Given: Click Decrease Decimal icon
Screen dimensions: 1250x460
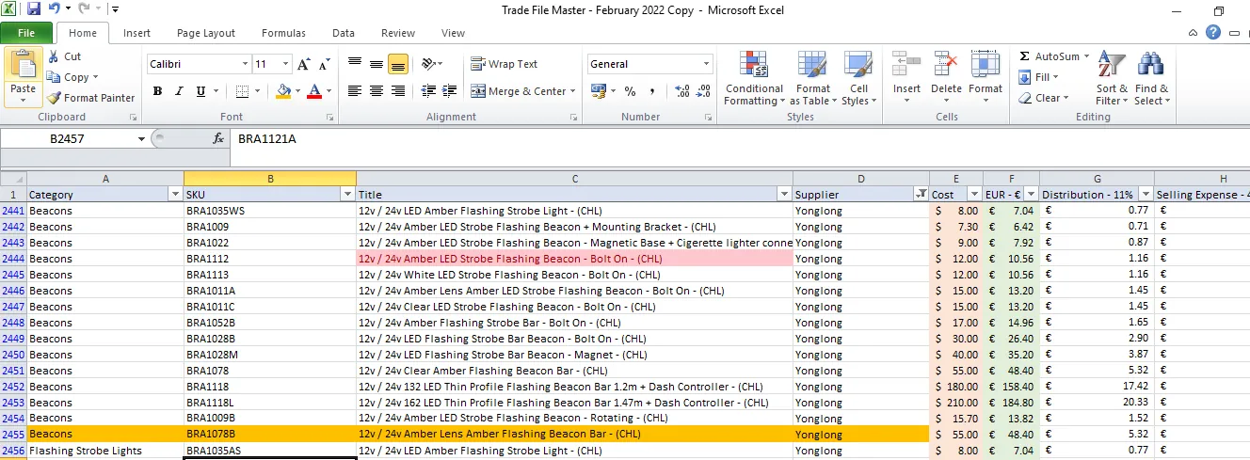Looking at the screenshot, I should [x=703, y=91].
